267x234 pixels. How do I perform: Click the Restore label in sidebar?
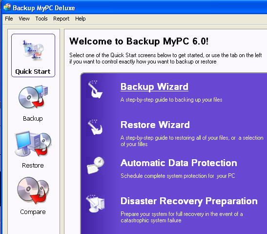pos(33,165)
